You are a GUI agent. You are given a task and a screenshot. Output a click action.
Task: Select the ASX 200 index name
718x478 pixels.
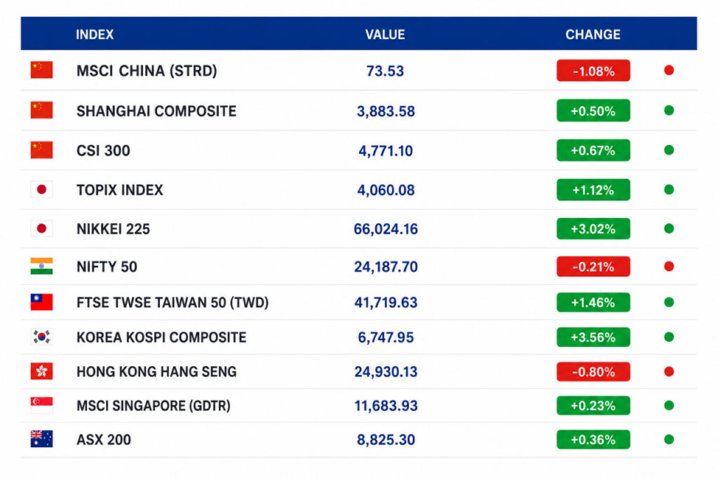pos(104,440)
